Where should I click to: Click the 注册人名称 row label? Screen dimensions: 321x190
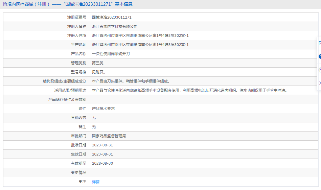[x=76, y=26]
